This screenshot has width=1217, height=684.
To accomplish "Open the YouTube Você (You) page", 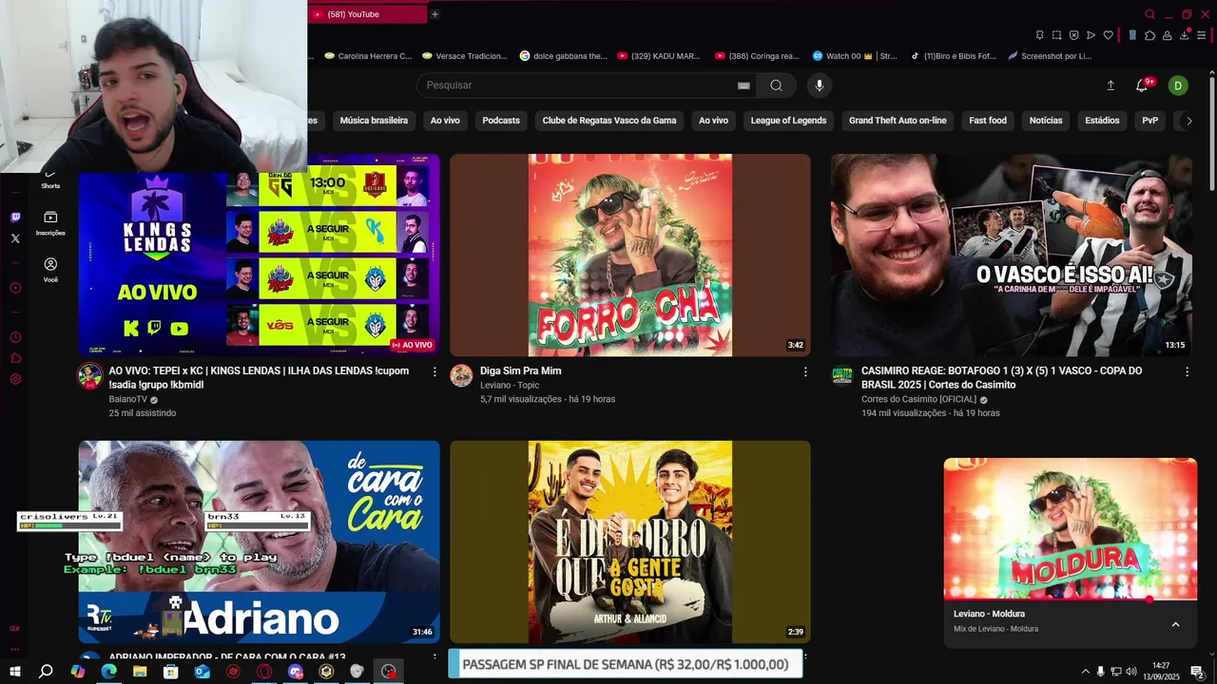I will tap(50, 270).
